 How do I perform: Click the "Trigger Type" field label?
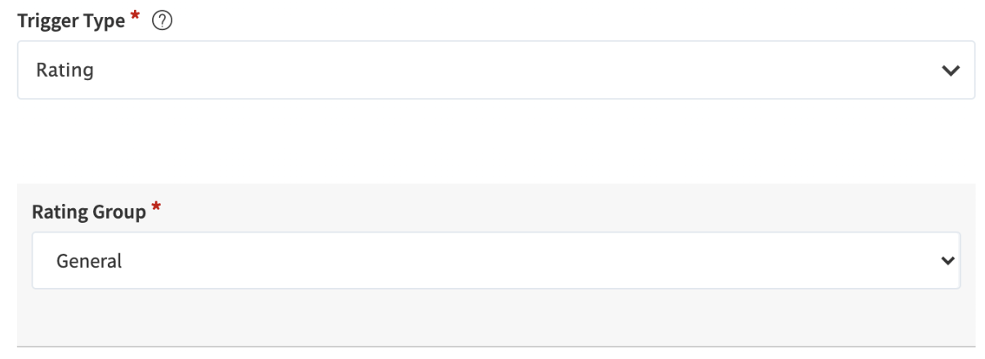click(x=71, y=22)
